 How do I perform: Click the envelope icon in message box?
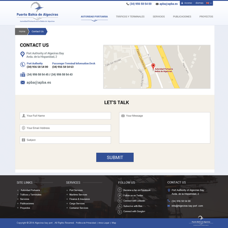click(123, 116)
